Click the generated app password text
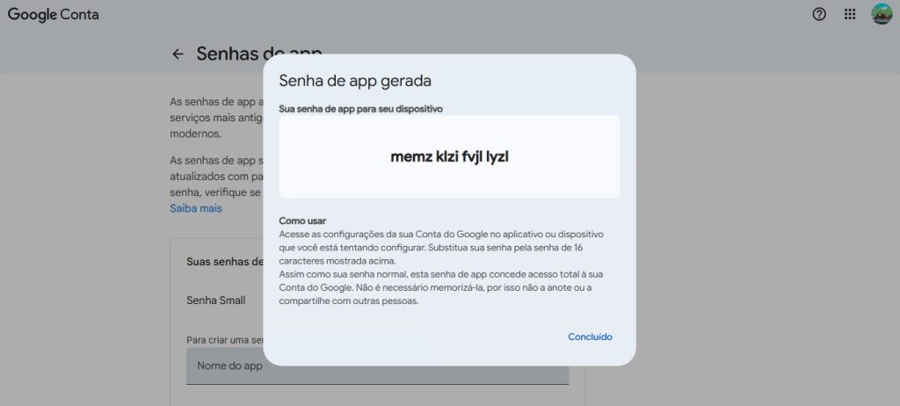 coord(449,157)
